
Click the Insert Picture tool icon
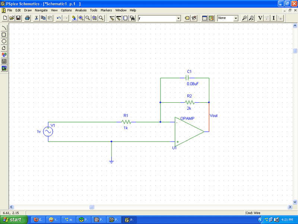click(x=4, y=68)
